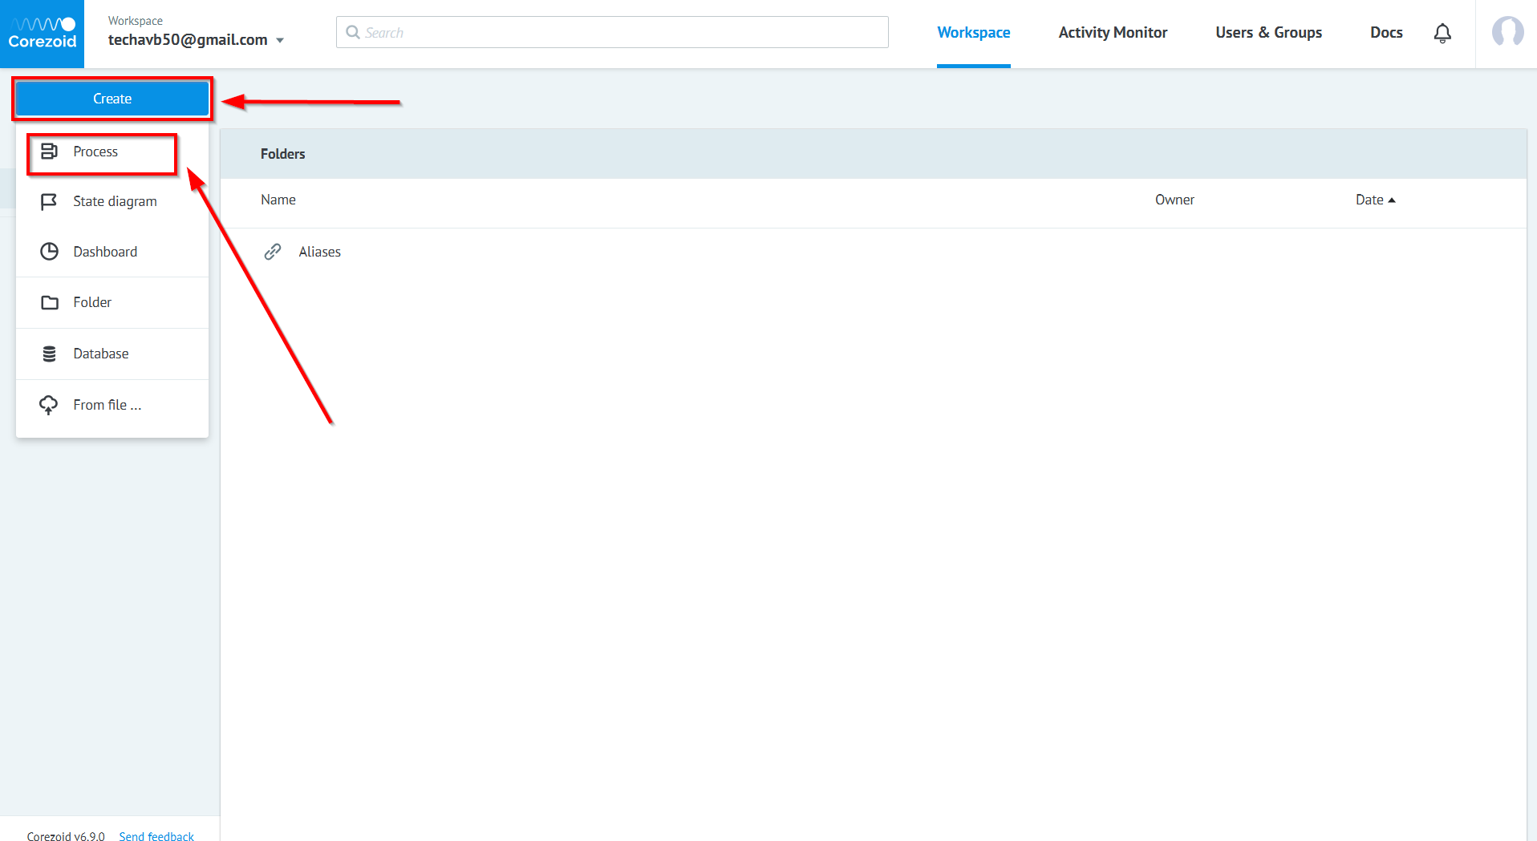
Task: Open the notifications bell
Action: coord(1442,33)
